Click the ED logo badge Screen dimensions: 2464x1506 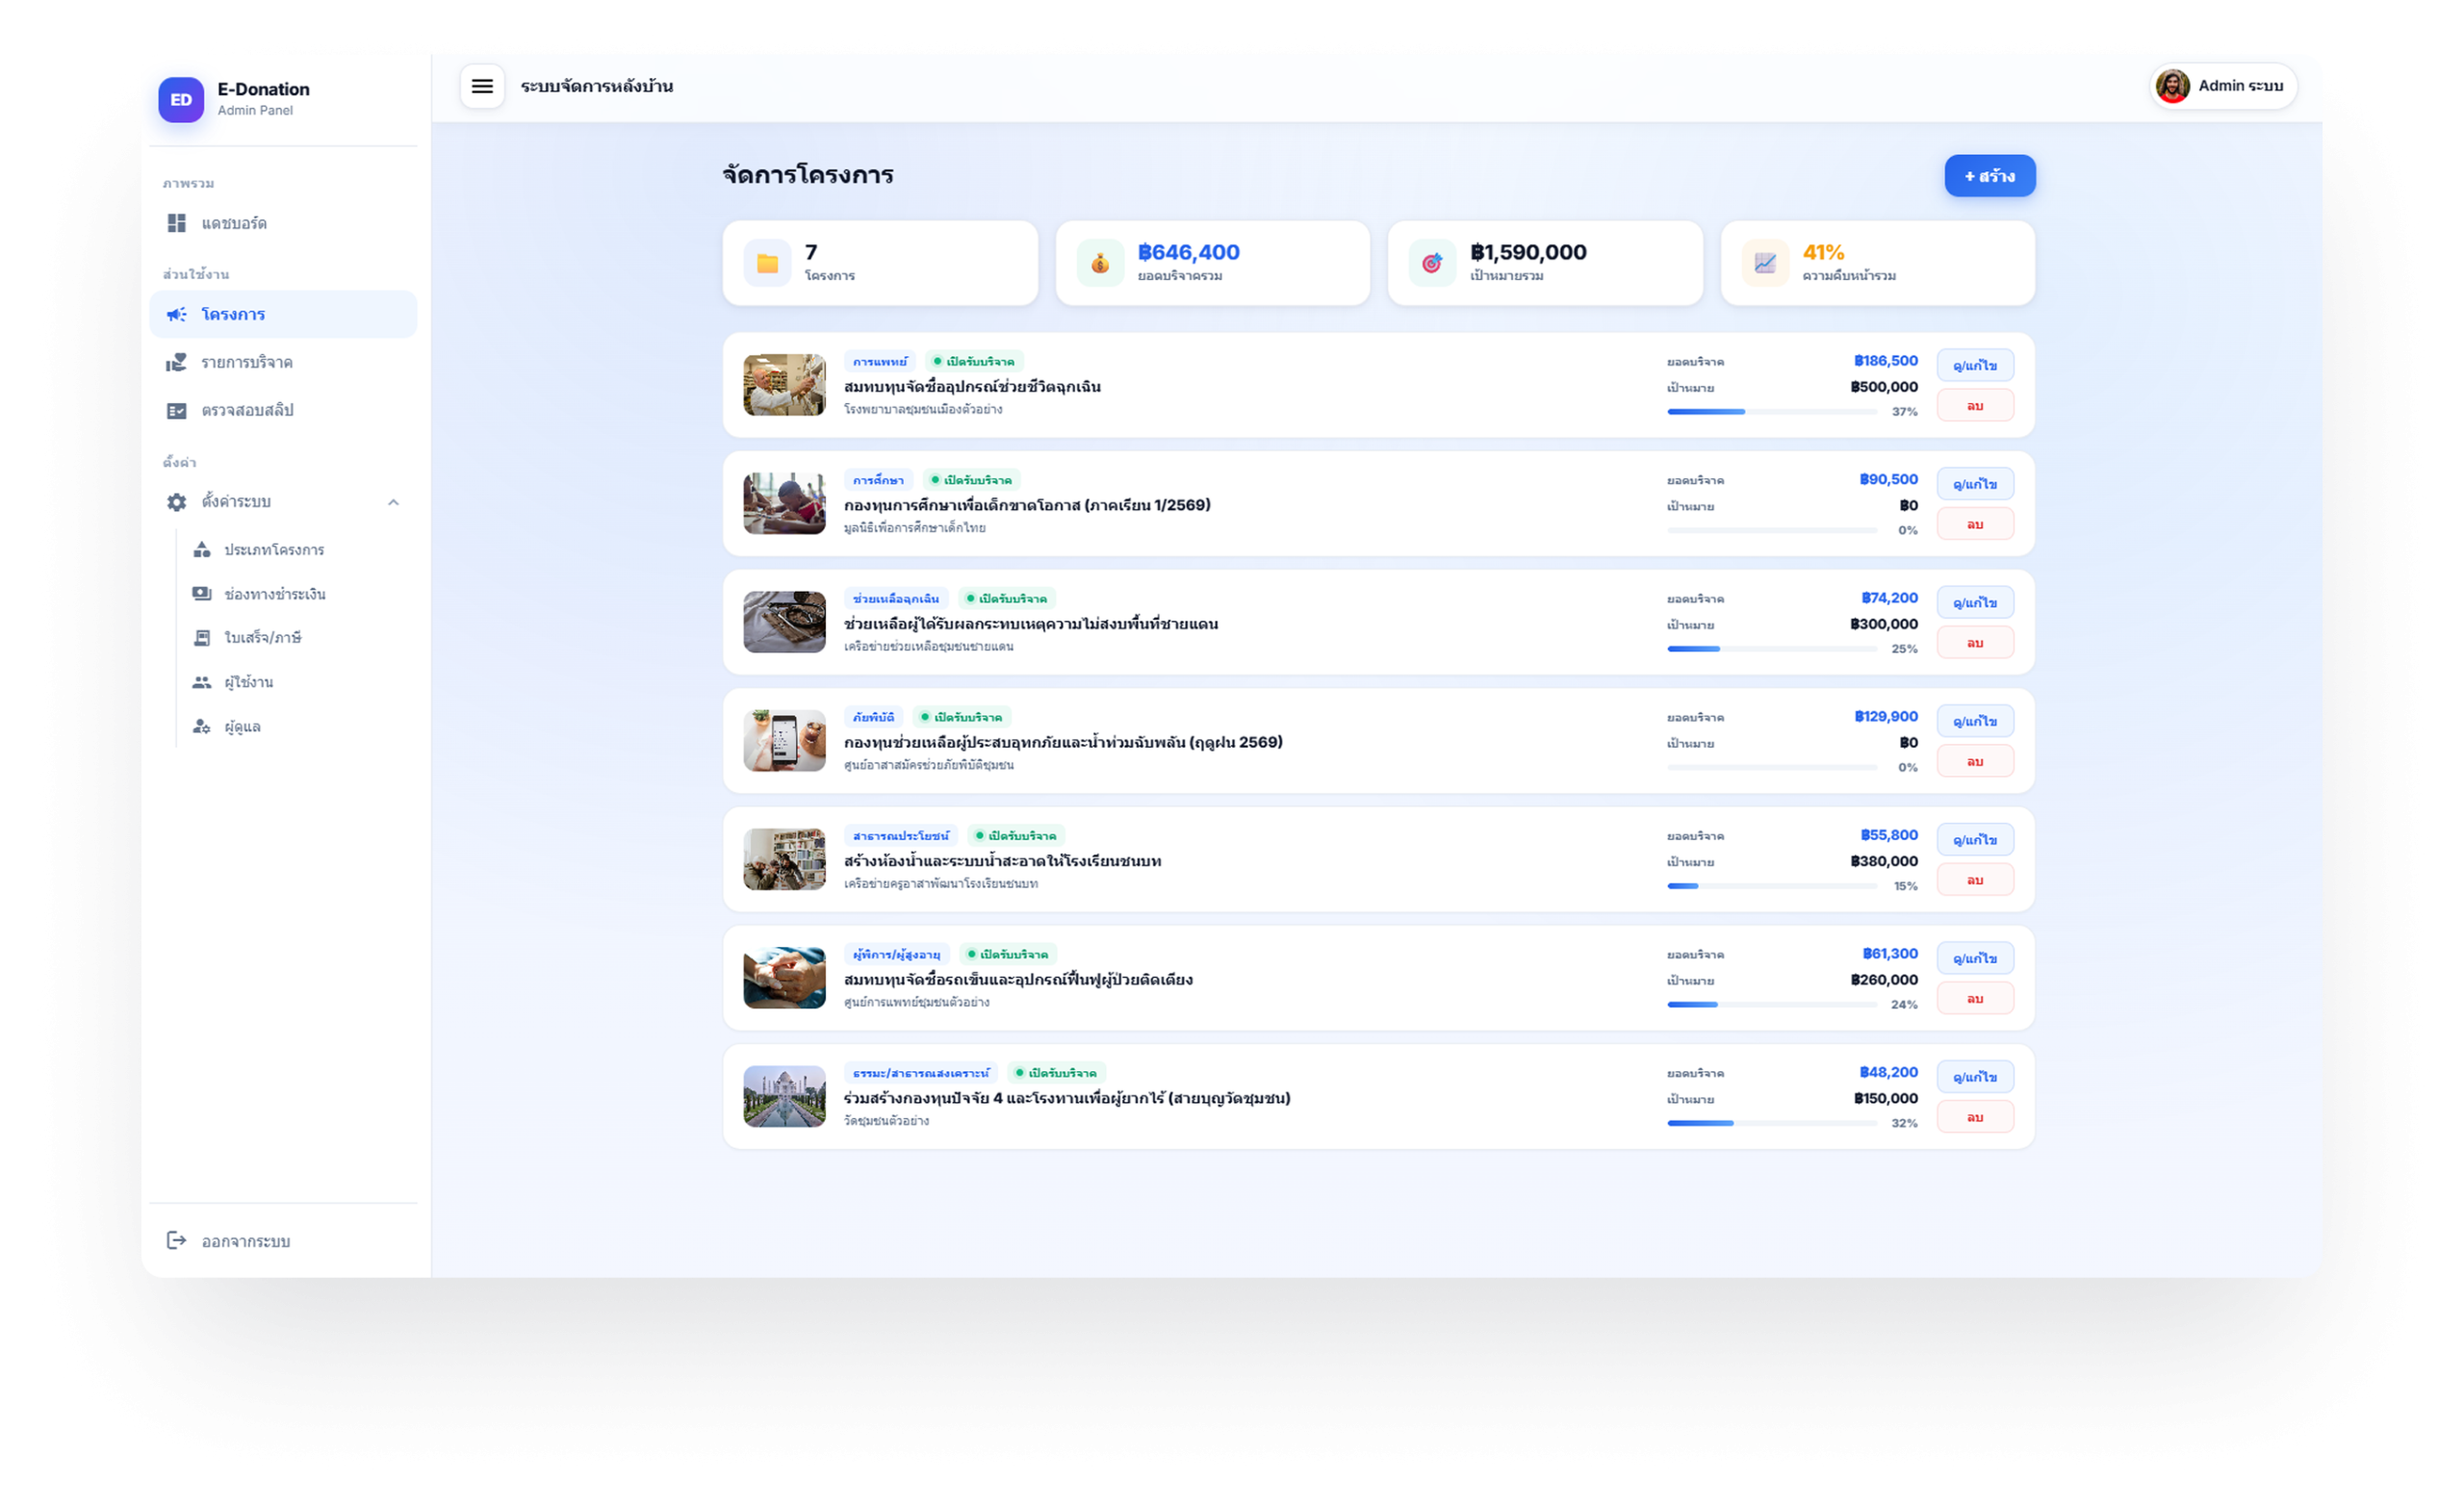click(x=181, y=100)
